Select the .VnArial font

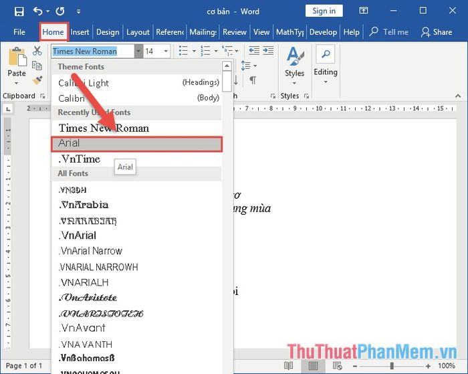coord(136,236)
